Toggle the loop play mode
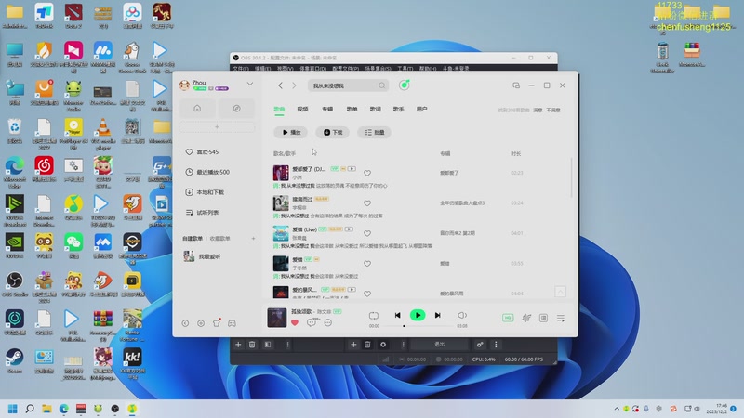Image resolution: width=744 pixels, height=418 pixels. pos(374,315)
